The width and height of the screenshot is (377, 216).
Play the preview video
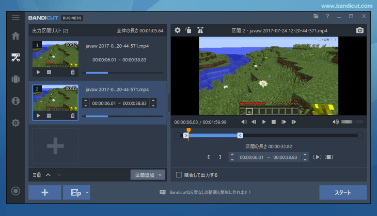coord(264,122)
